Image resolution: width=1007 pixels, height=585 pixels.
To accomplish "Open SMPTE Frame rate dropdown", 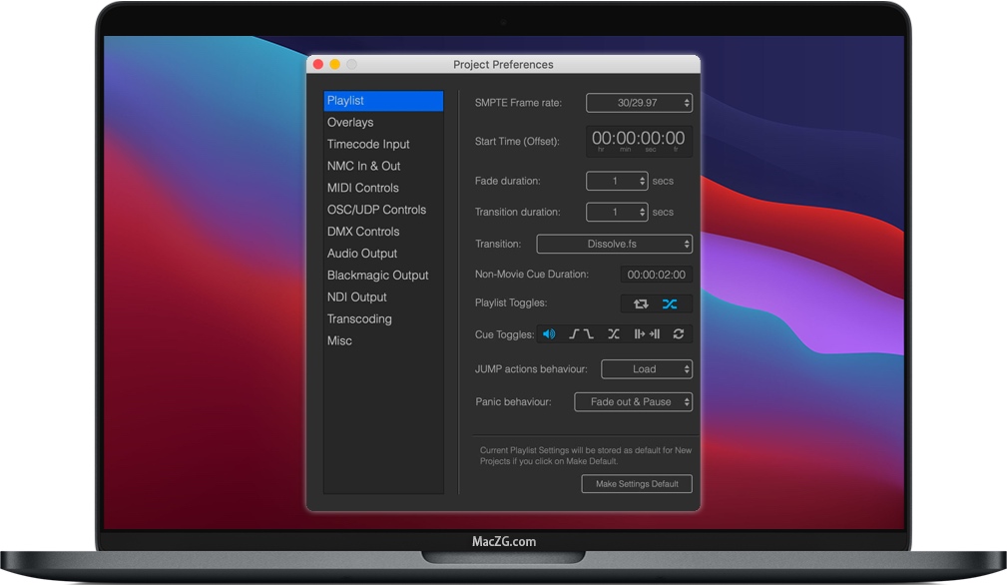I will tap(639, 103).
